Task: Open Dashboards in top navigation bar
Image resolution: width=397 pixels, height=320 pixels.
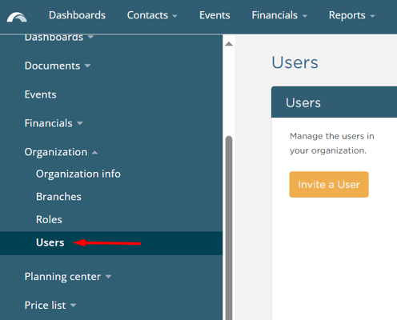Action: 77,15
